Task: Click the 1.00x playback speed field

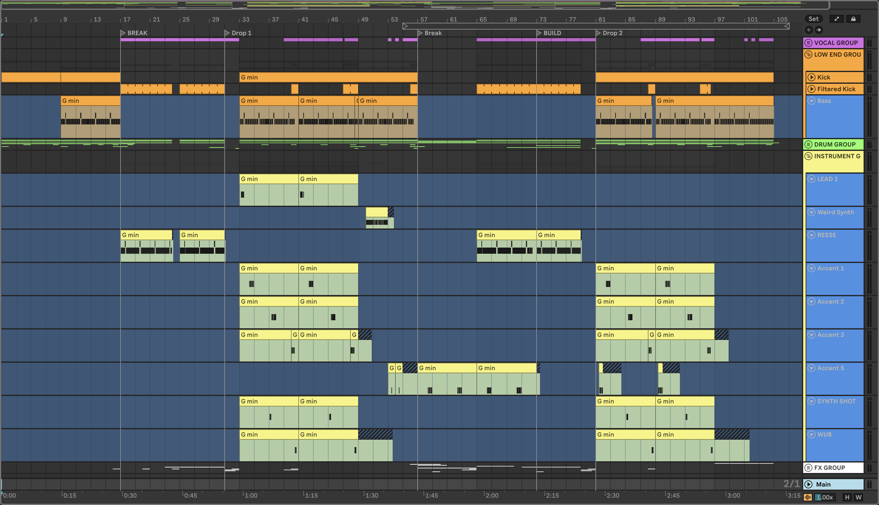Action: pos(824,497)
